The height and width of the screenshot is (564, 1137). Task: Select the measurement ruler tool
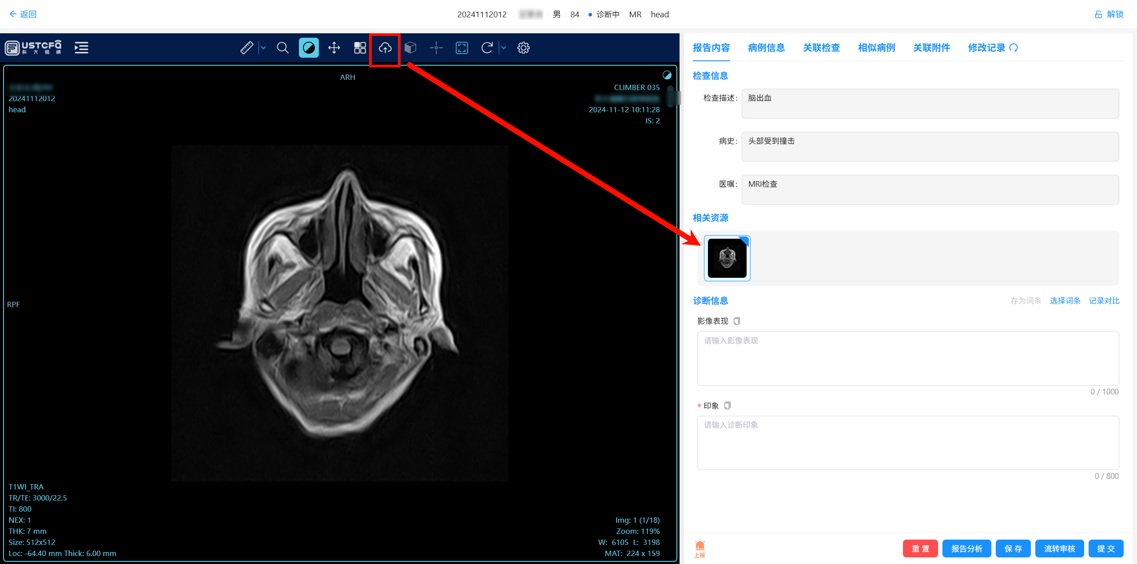pyautogui.click(x=247, y=47)
